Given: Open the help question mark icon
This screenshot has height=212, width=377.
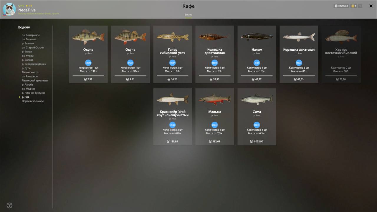Looking at the screenshot, I should 9,206.
